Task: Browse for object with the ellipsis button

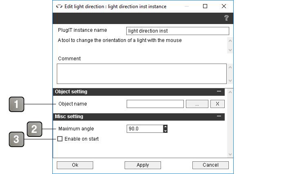Action: point(197,104)
